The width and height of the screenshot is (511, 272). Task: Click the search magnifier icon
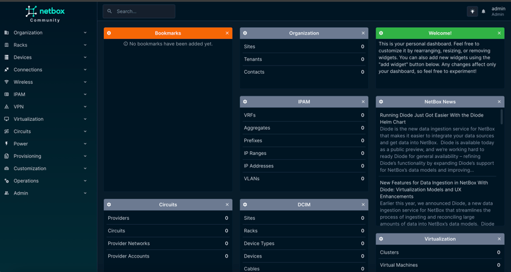click(109, 11)
